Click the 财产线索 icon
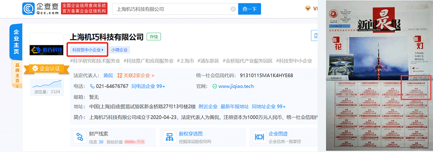 pos(80,137)
